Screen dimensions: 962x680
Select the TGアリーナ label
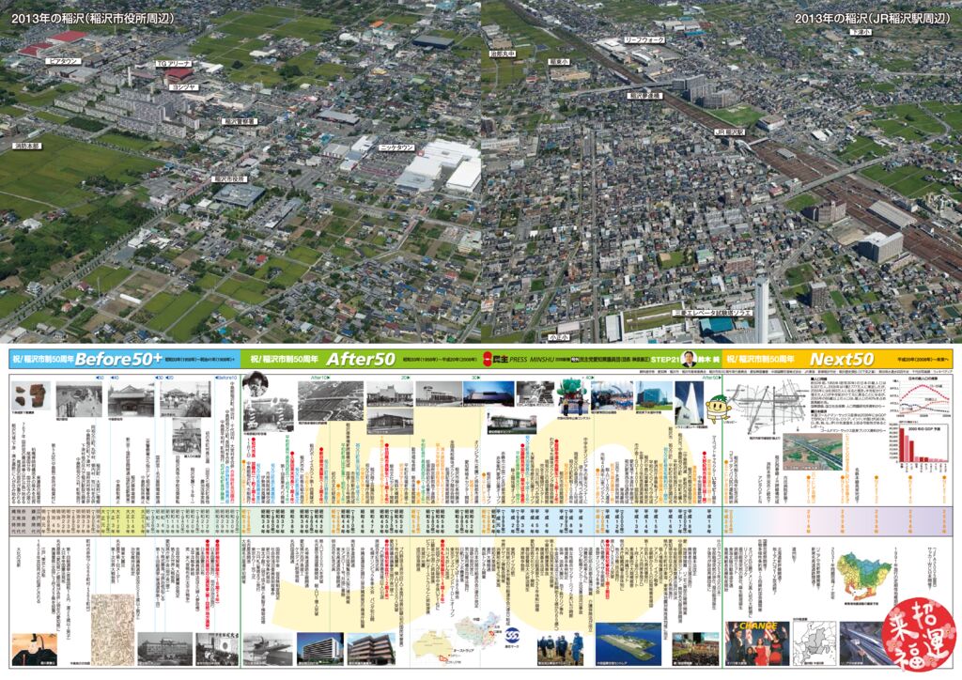click(174, 64)
